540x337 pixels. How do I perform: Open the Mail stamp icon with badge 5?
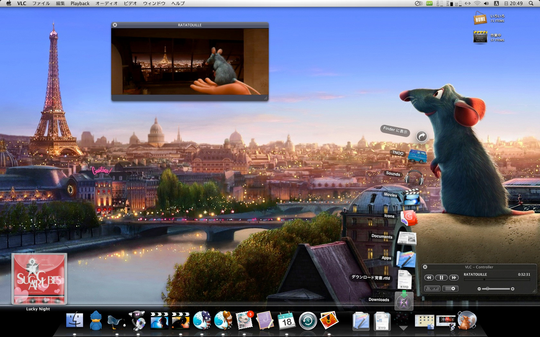click(x=244, y=320)
